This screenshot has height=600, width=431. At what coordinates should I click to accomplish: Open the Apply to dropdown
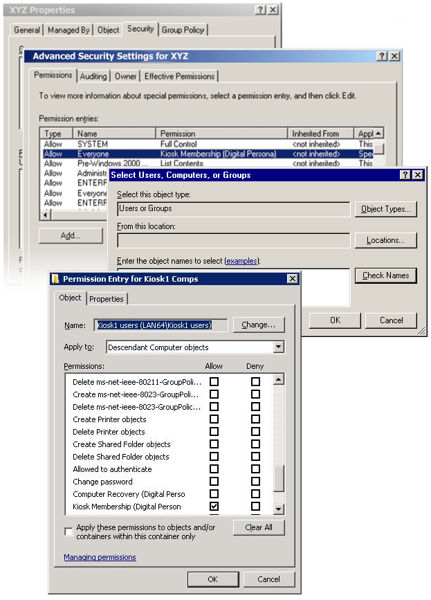pyautogui.click(x=278, y=347)
